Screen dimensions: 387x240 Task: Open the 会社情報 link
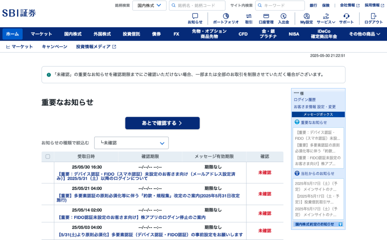(348, 5)
